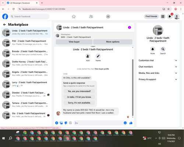Click the chat profile picture in right panel
Screen dimensions: 184x147
(x=158, y=30)
